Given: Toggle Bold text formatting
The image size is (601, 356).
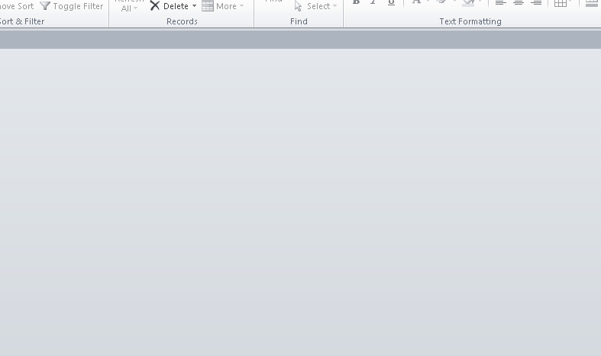Looking at the screenshot, I should pos(356,3).
